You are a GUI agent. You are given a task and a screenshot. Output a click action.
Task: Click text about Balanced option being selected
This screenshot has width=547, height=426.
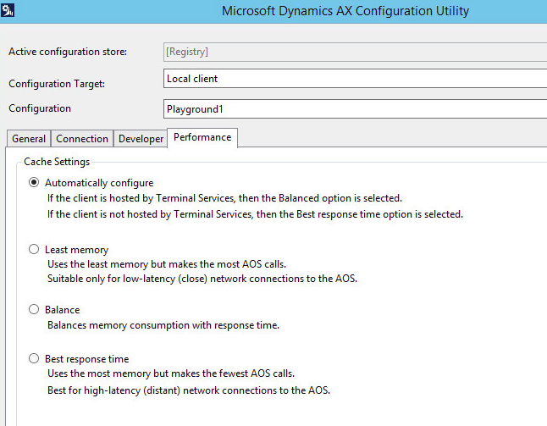tap(224, 198)
